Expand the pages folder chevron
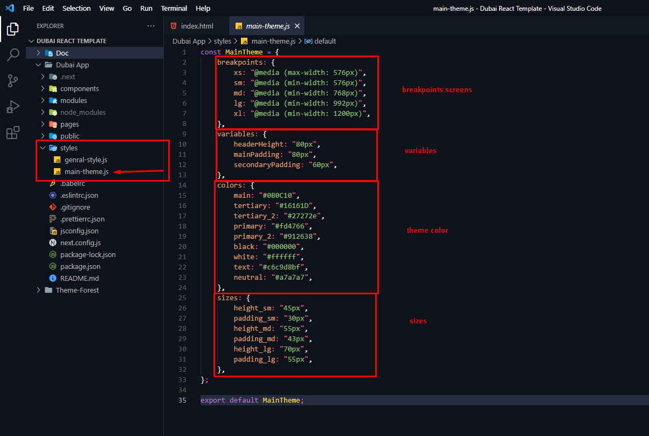Viewport: 649px width, 436px height. 43,124
